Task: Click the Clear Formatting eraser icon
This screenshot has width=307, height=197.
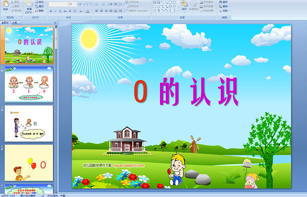Action: (89, 4)
